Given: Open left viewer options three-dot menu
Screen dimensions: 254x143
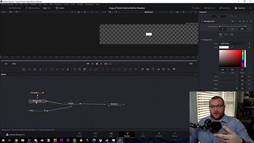Looking at the screenshot, I should pos(97,12).
